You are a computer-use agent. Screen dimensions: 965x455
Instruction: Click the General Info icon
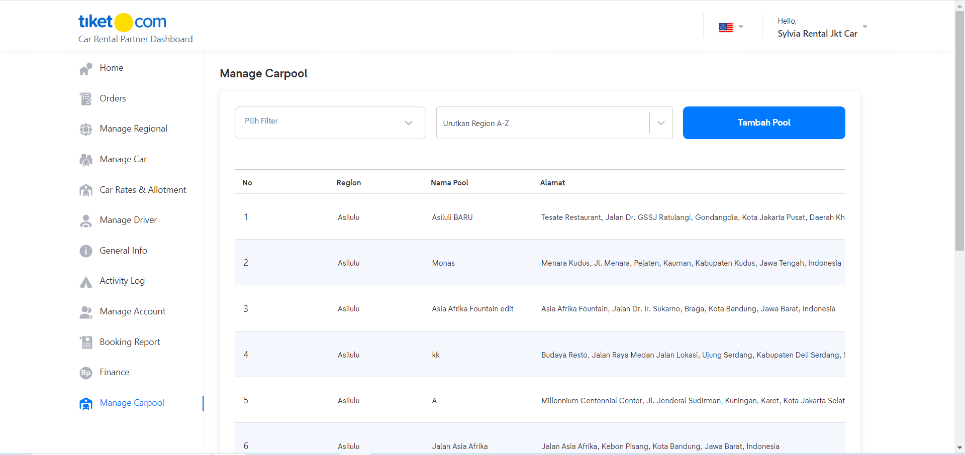tap(86, 251)
